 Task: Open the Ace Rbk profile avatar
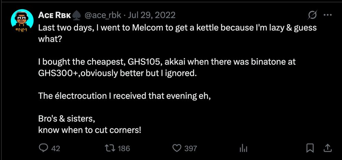[22, 20]
